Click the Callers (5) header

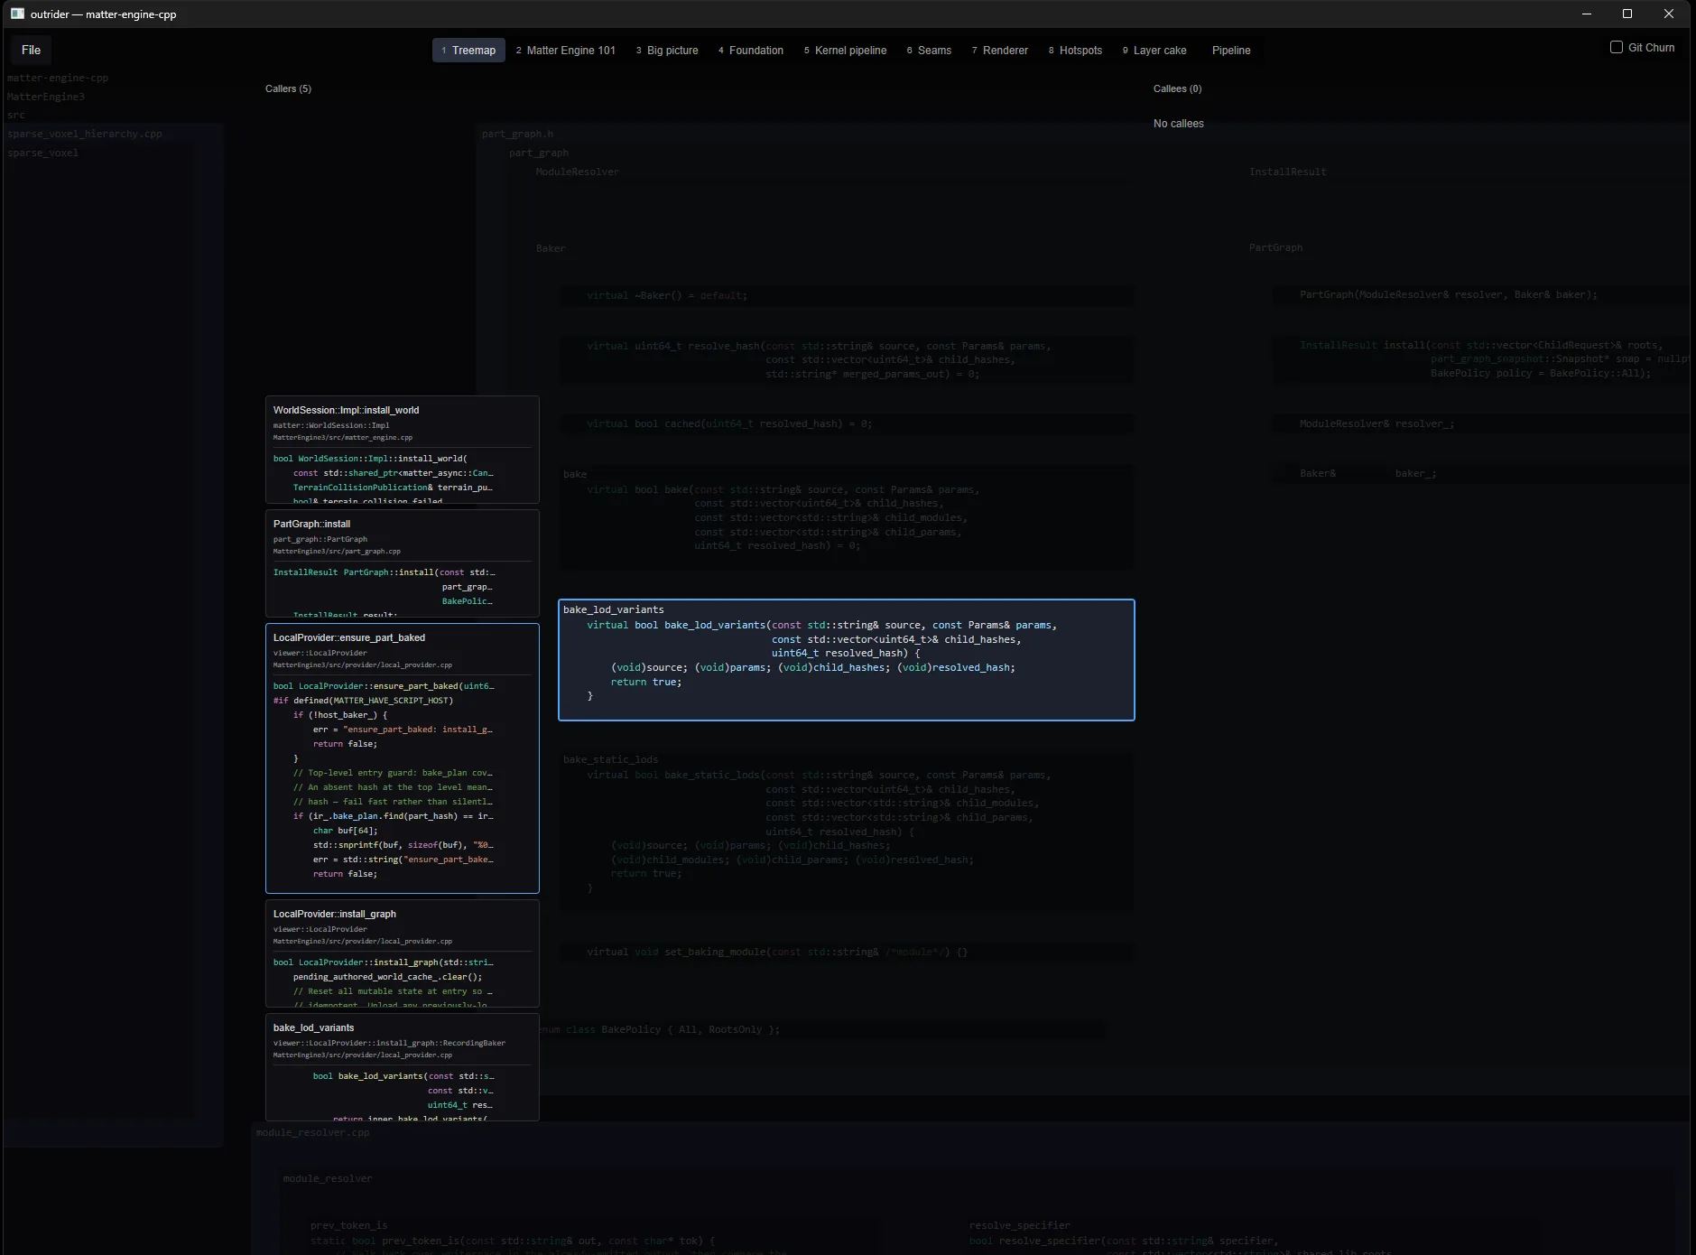click(x=288, y=88)
